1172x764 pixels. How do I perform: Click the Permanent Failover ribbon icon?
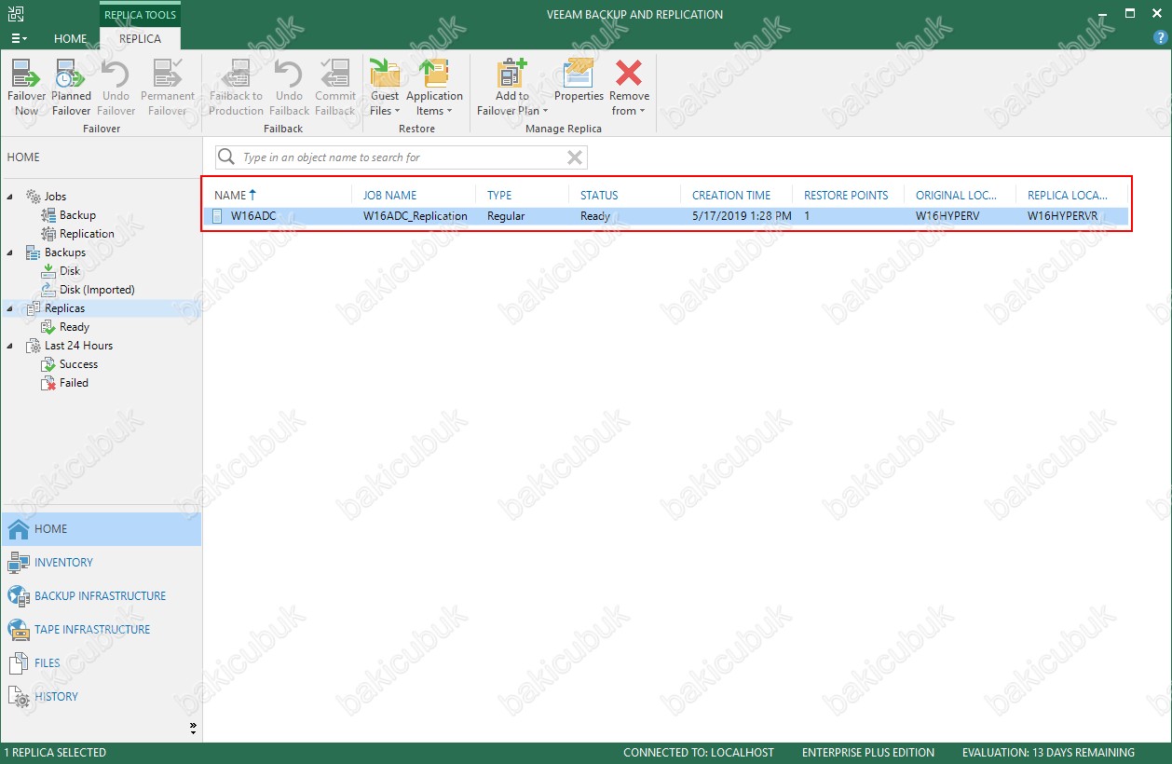168,87
